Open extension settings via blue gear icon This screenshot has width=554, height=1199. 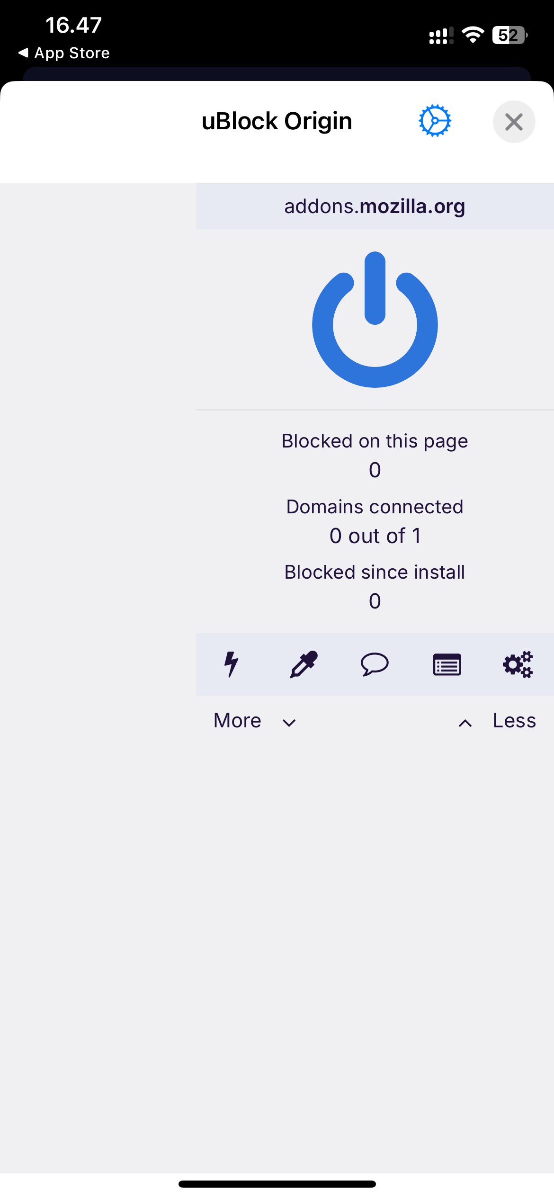tap(435, 121)
